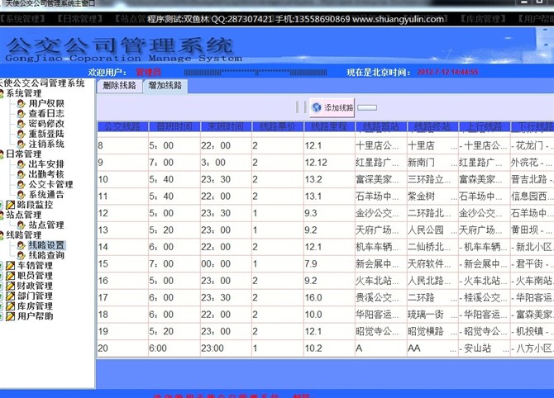554x398 pixels.
Task: Click the AA terminal station cell
Action: pos(432,348)
